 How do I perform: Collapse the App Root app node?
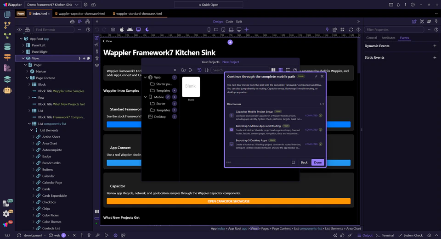pos(21,39)
